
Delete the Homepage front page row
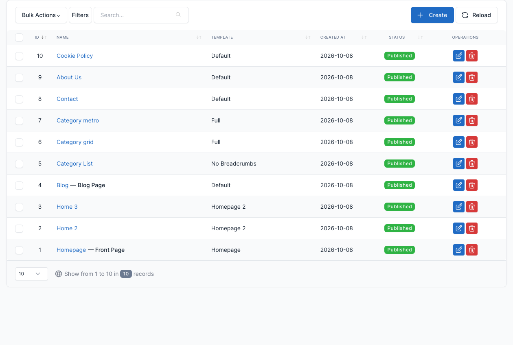click(472, 250)
